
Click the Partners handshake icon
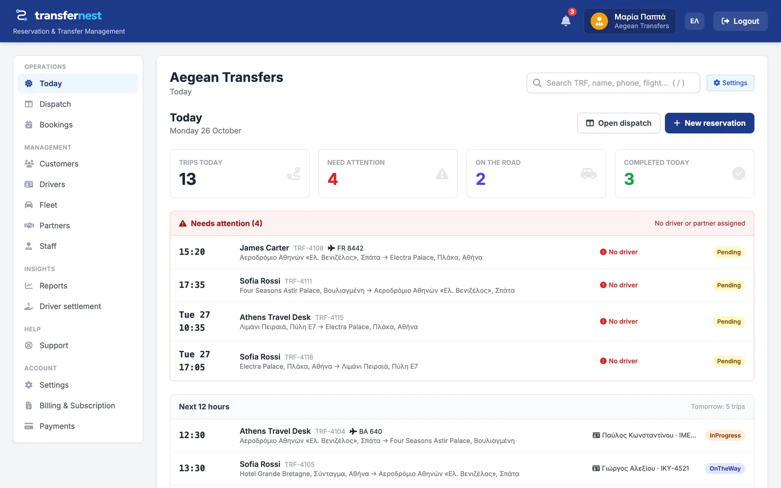point(29,225)
